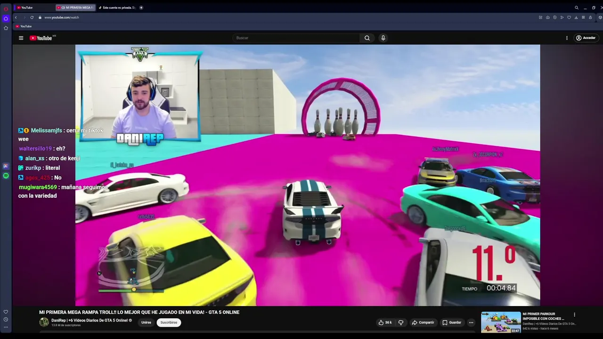Click the address bar URL
The image size is (603, 339).
[x=62, y=17]
